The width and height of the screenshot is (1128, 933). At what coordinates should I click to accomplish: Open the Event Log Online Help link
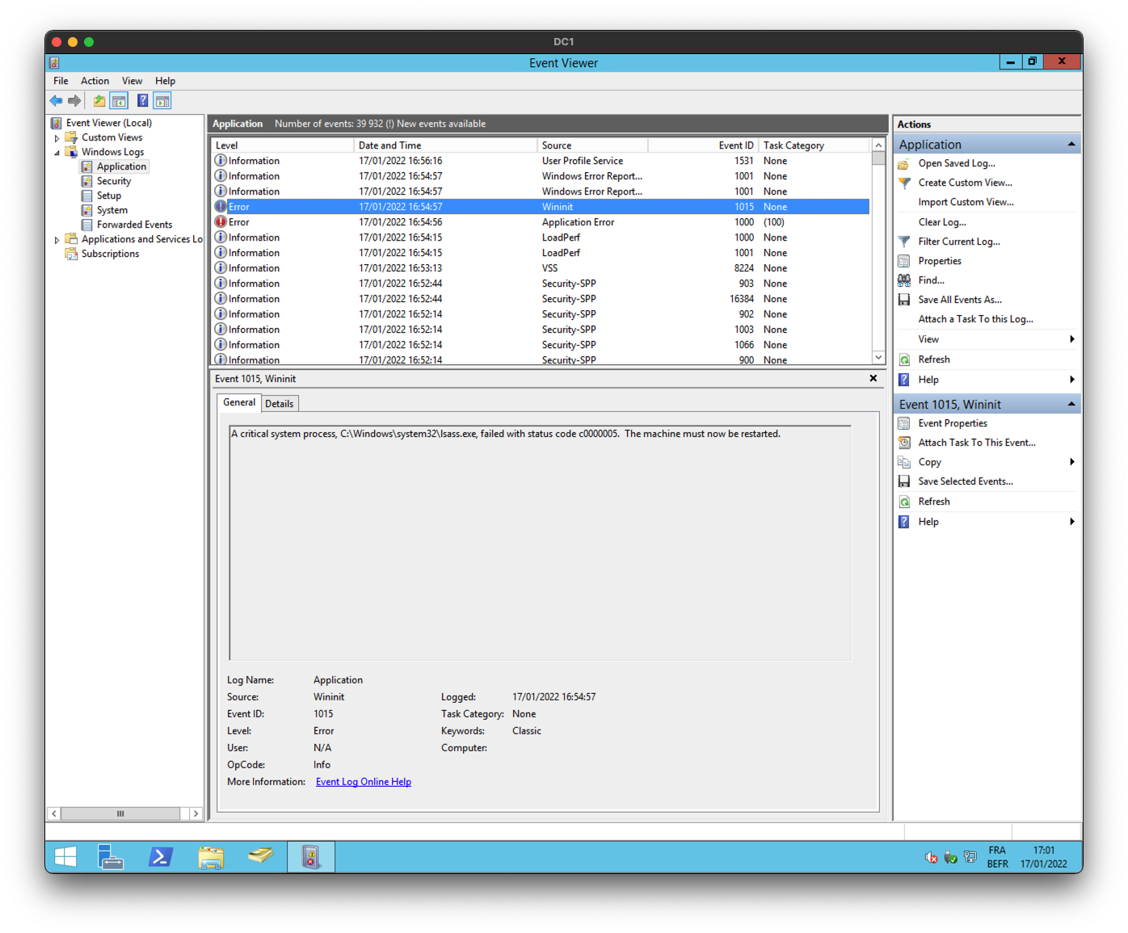363,782
